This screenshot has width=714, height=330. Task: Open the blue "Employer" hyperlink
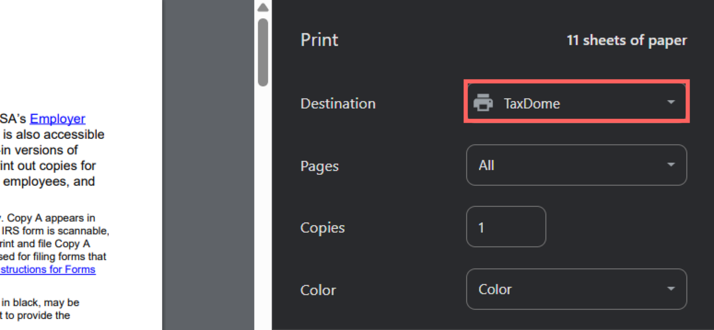pos(58,119)
